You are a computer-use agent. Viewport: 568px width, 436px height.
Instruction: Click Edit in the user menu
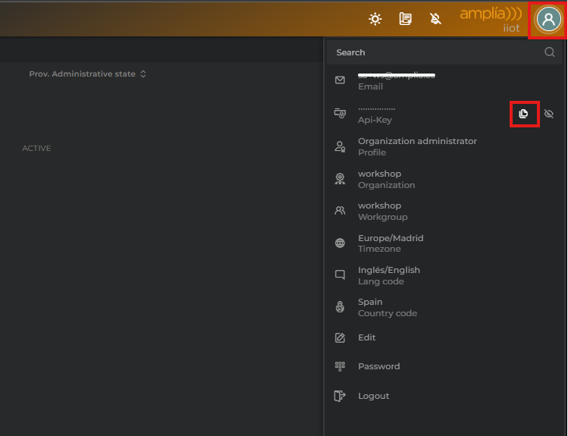366,337
